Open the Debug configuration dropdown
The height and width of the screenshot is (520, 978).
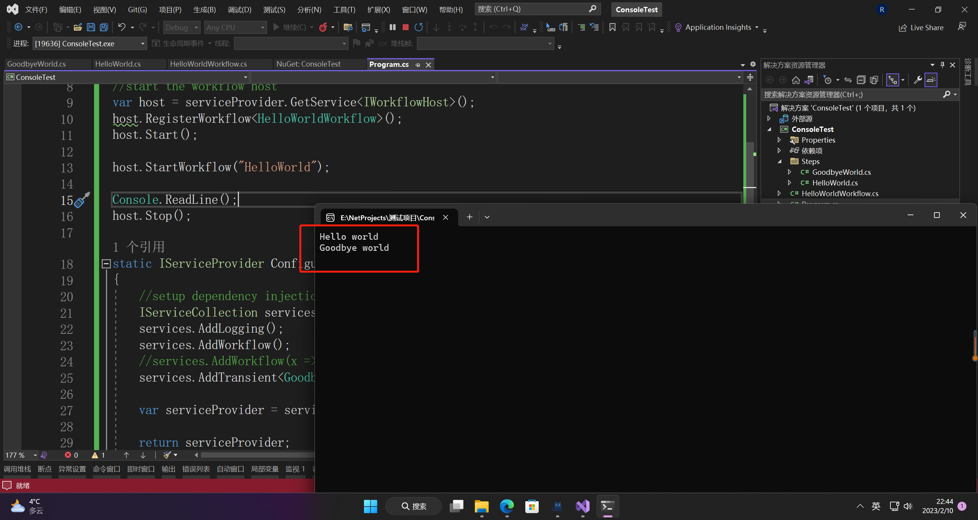(181, 27)
